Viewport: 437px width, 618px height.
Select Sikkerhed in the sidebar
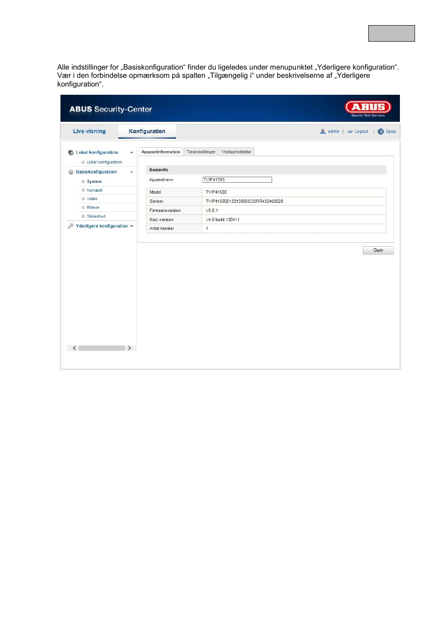pos(96,216)
